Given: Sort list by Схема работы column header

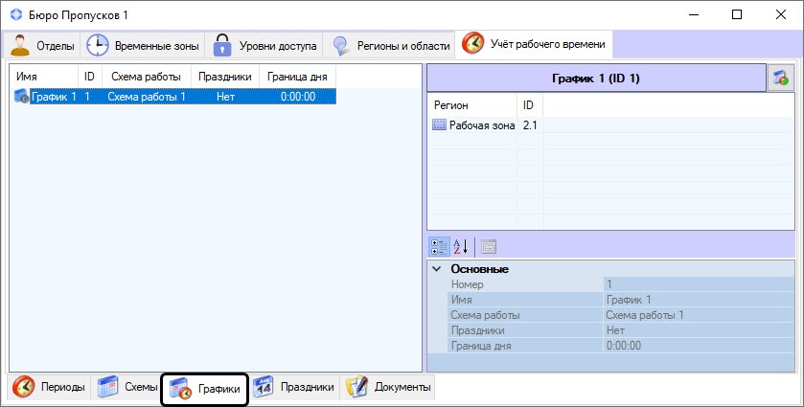Looking at the screenshot, I should click(148, 76).
